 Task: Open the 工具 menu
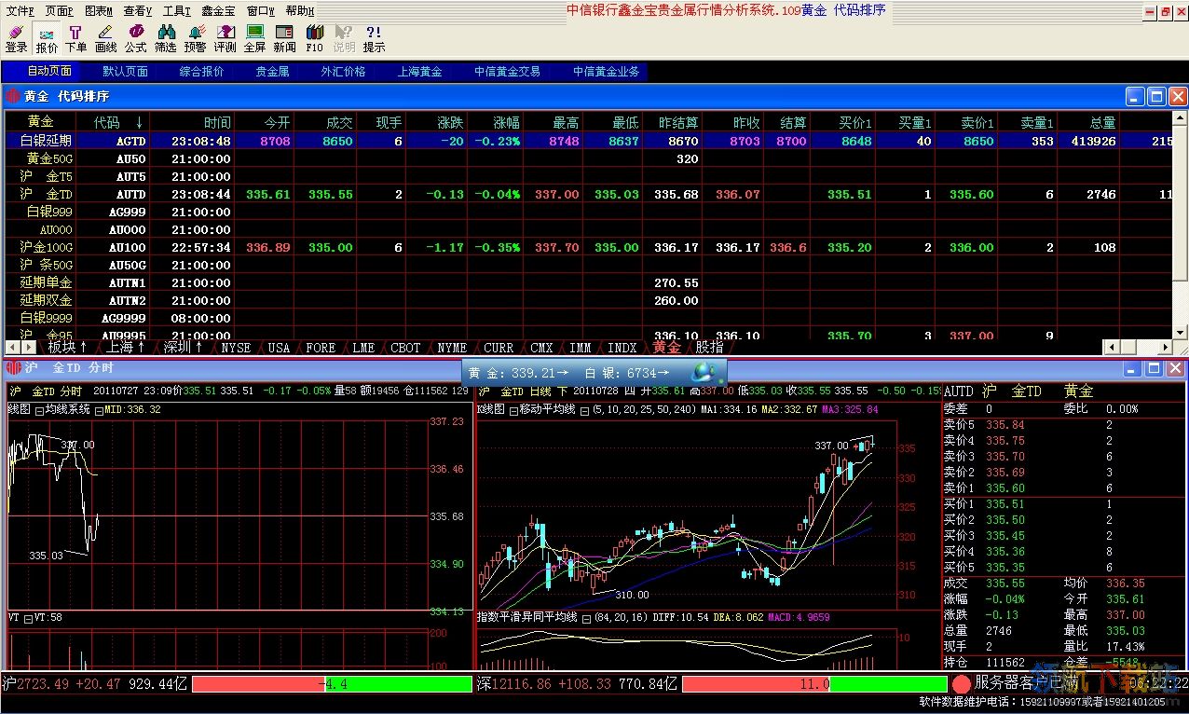coord(175,10)
